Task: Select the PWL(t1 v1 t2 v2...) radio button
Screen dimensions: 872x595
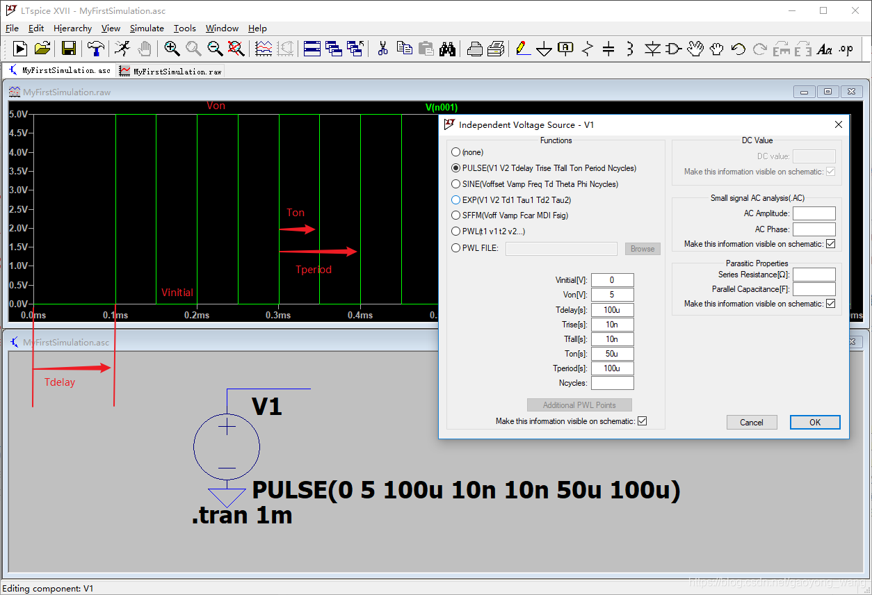Action: [455, 231]
